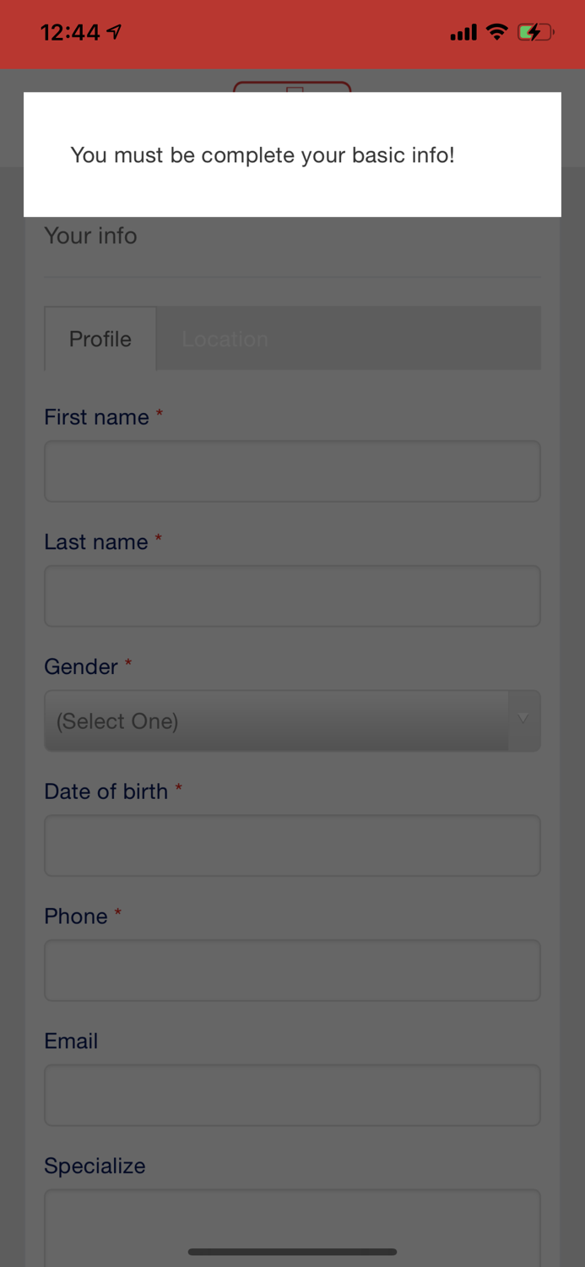
Task: Tap the Your info heading
Action: pos(90,237)
